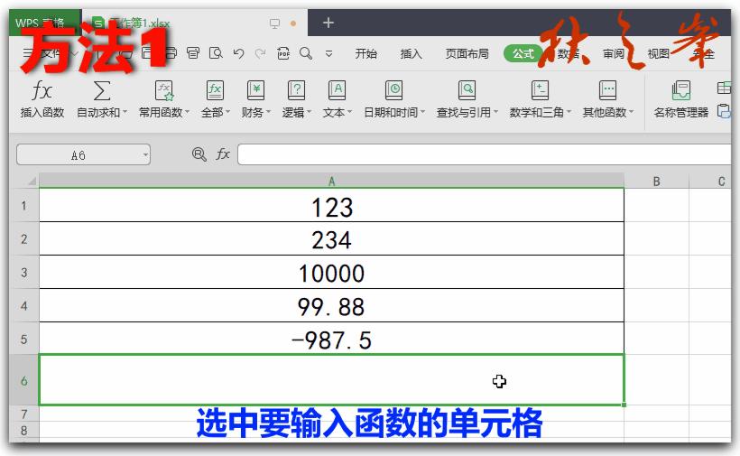Expand the Lookup and Reference (查找与引用) dropdown arrow
This screenshot has height=456, width=740.
click(496, 112)
